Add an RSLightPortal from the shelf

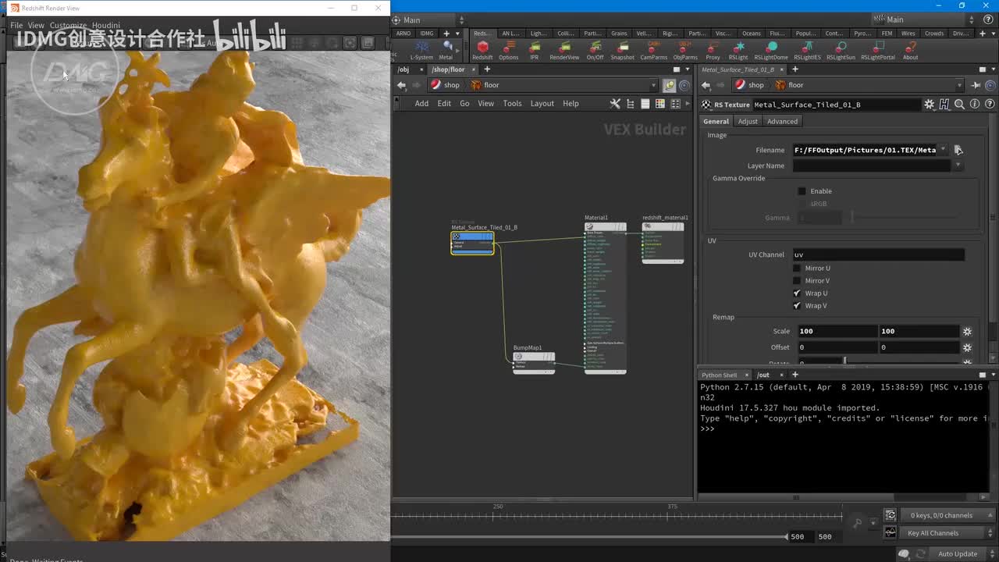tap(878, 51)
